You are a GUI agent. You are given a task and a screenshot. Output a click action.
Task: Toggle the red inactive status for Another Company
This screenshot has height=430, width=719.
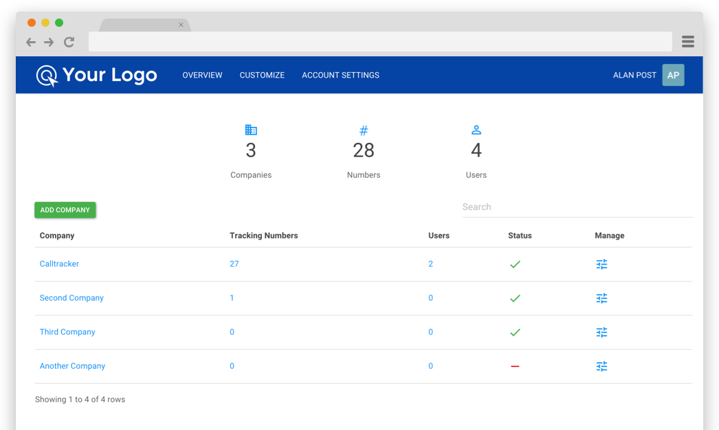point(515,366)
